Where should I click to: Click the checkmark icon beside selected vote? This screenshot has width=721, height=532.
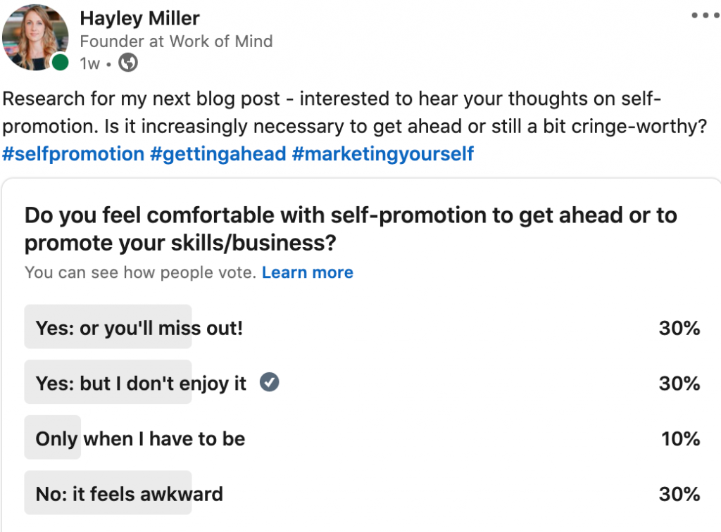[x=270, y=382]
